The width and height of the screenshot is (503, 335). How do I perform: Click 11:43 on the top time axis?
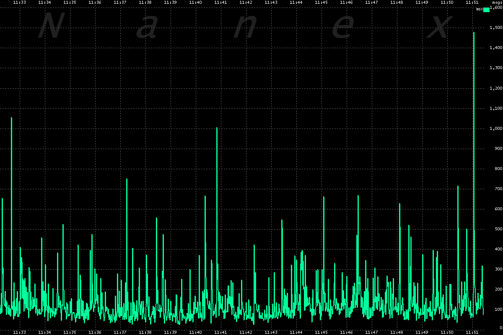pyautogui.click(x=271, y=3)
